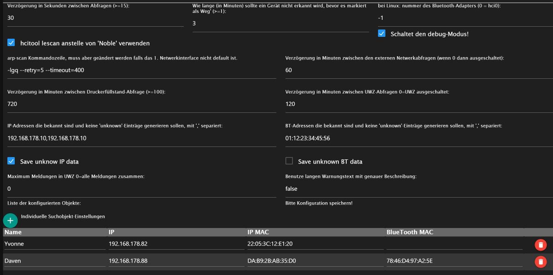The height and width of the screenshot is (275, 553).
Task: Delete the Yvonne row
Action: (x=541, y=245)
